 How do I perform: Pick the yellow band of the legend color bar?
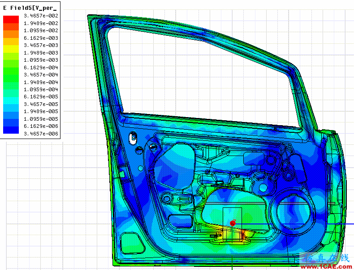click(x=11, y=49)
